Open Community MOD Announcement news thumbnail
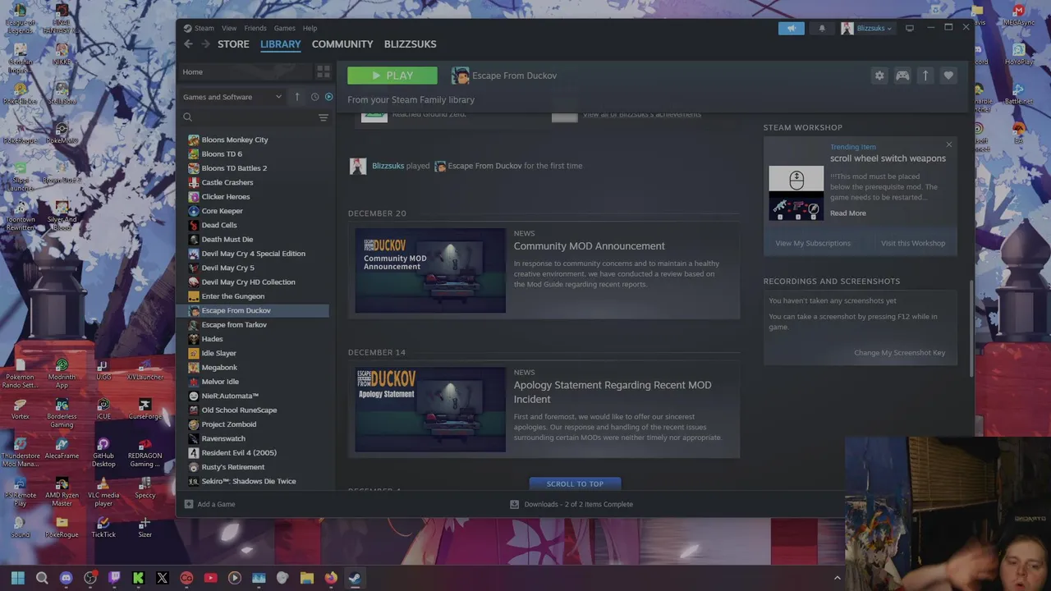The width and height of the screenshot is (1051, 591). pos(430,271)
